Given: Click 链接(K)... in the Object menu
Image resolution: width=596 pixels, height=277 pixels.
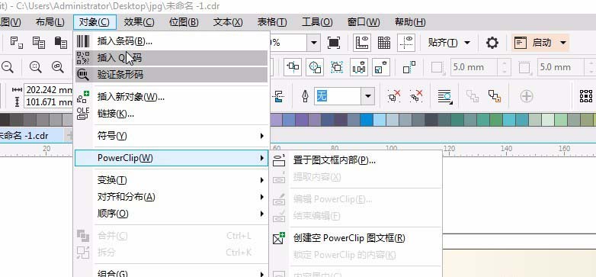Looking at the screenshot, I should click(171, 114).
